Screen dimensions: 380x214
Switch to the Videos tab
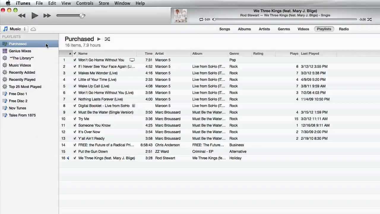303,29
